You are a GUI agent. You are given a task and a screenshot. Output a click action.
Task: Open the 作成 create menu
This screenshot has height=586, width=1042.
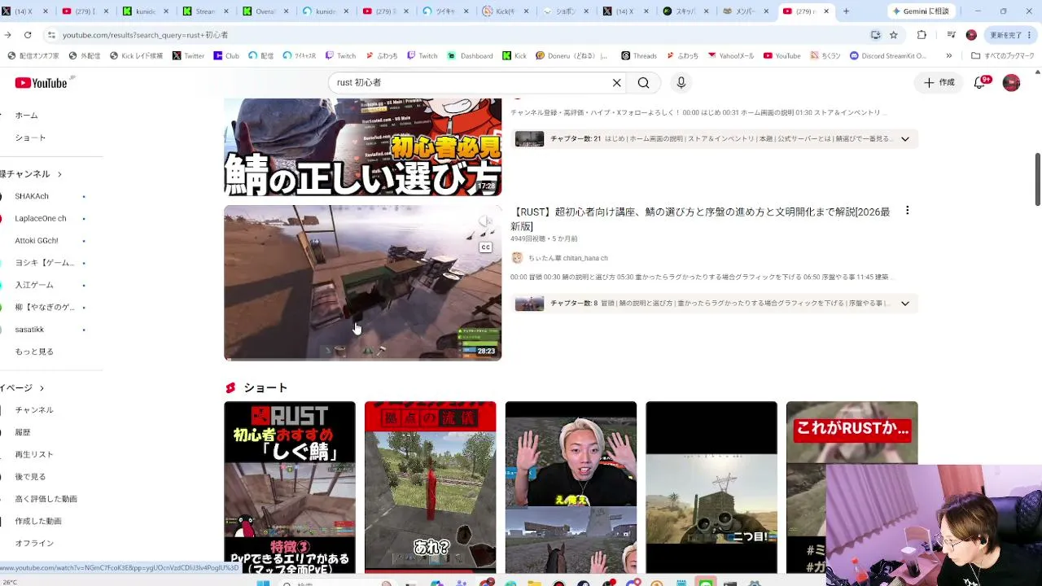point(939,82)
